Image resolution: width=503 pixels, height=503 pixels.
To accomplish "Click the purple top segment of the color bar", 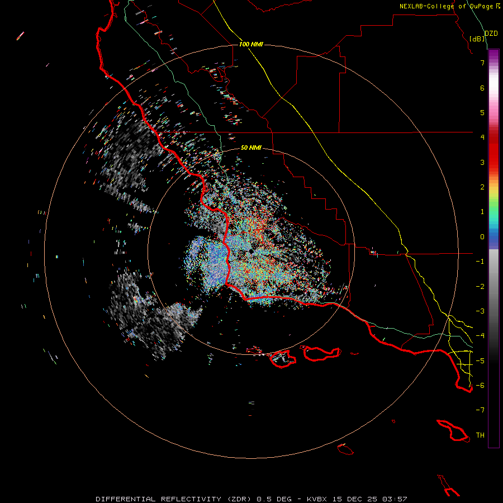I will point(493,55).
